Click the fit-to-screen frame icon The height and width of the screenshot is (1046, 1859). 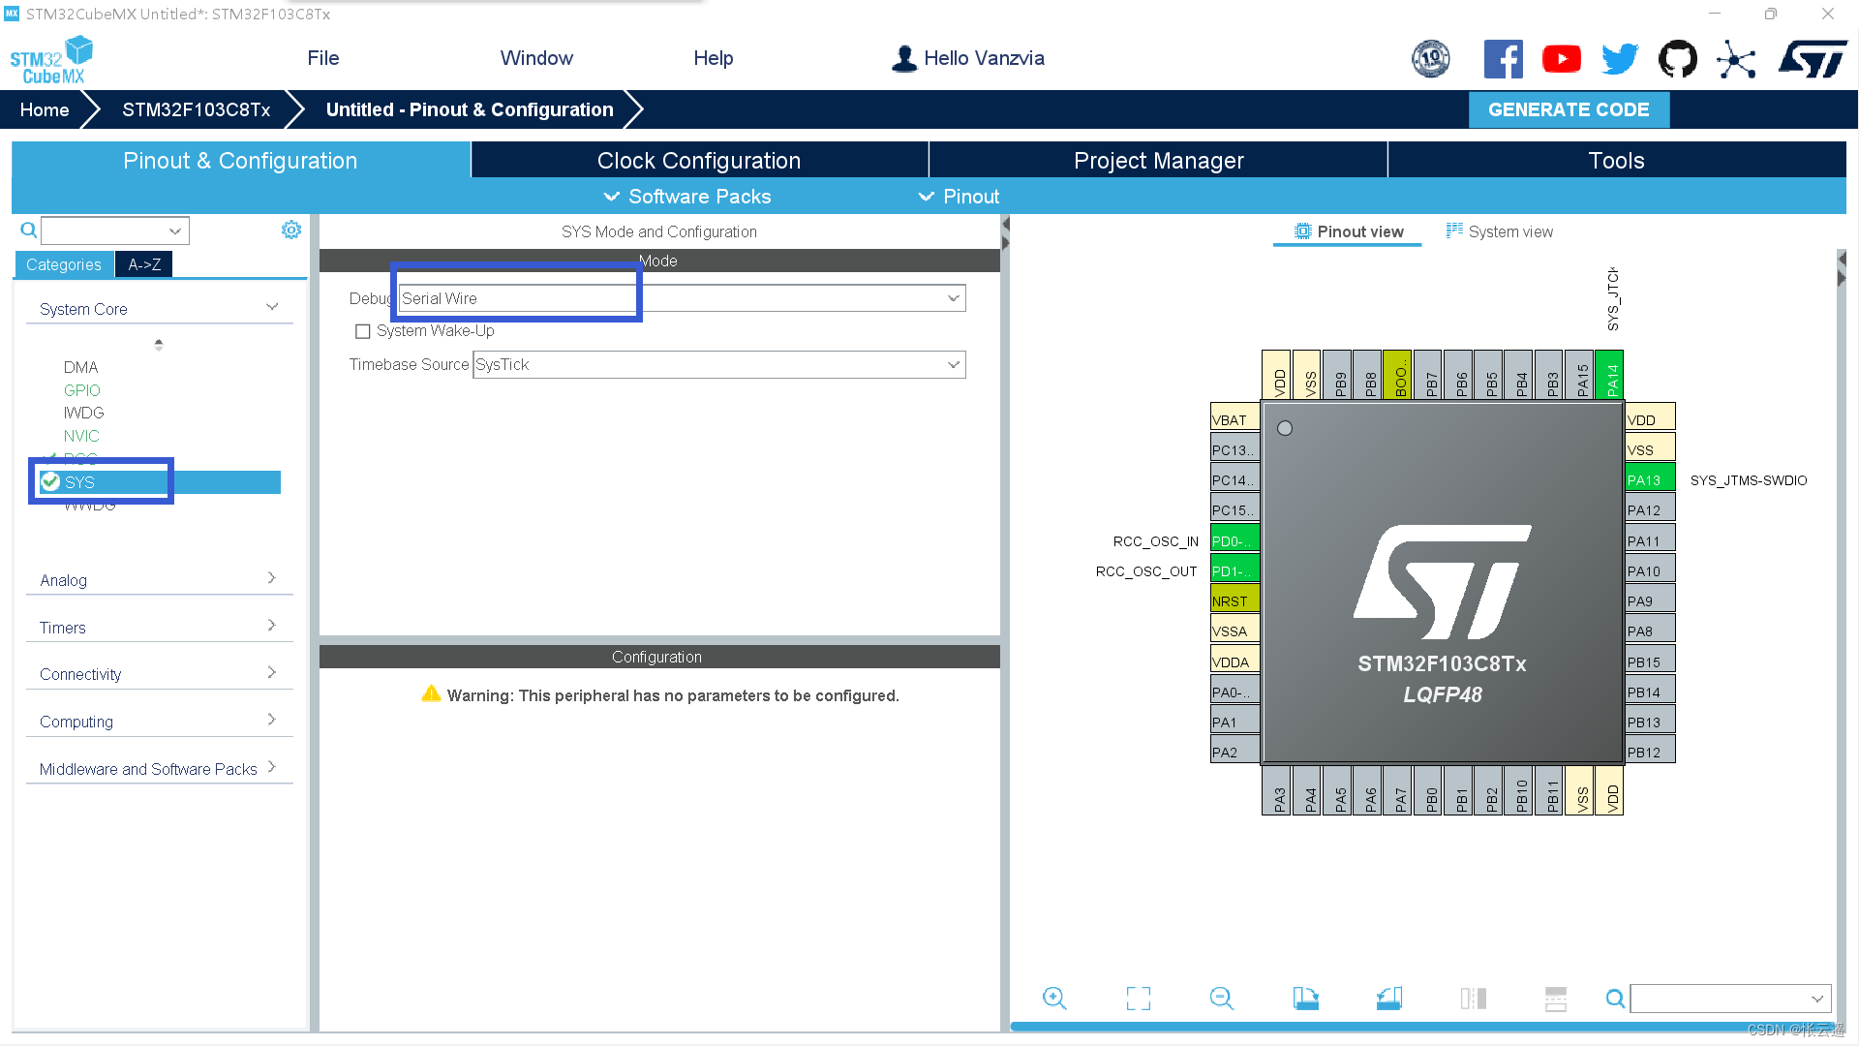coord(1139,999)
